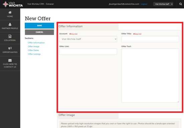Open the Visit Wichita Staff header dropdown
The image size is (184, 128).
pyautogui.click(x=163, y=4)
